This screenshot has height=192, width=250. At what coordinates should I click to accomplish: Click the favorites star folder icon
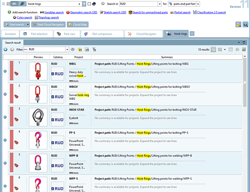[x=80, y=49]
